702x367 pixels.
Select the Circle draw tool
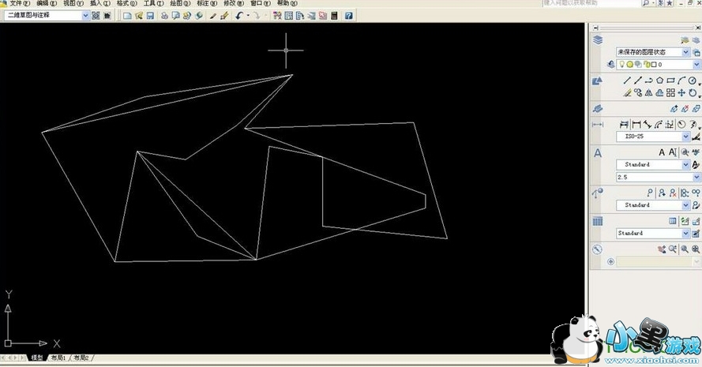click(692, 81)
